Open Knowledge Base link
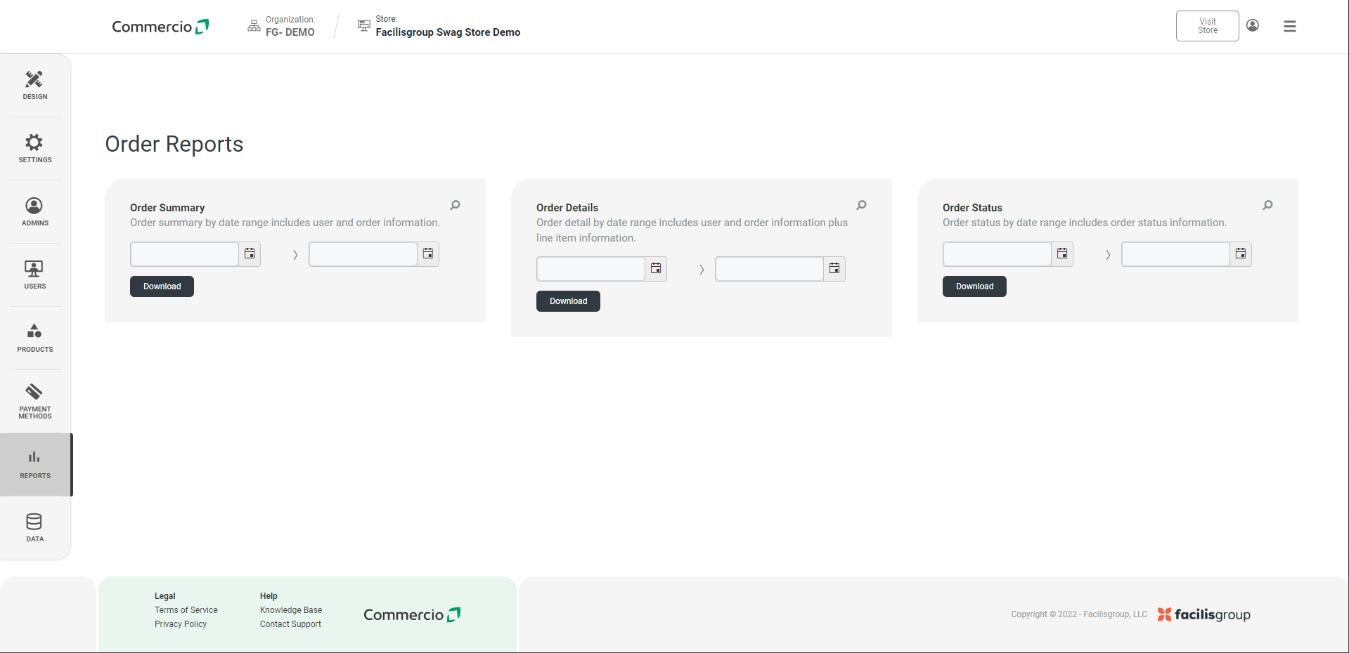 291,610
